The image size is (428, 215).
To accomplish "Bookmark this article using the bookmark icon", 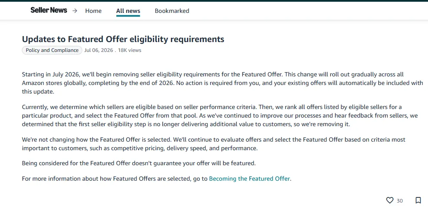I will (418, 200).
